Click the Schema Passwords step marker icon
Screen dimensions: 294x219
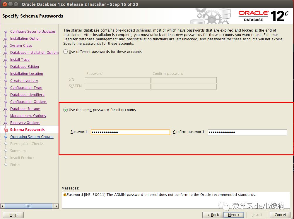[x=6, y=130]
